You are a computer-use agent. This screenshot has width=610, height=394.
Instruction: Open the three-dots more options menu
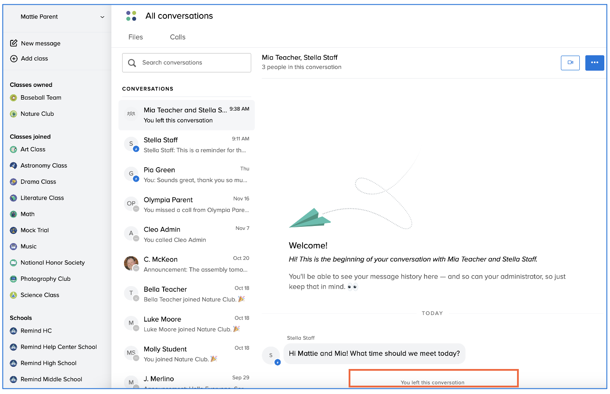[594, 63]
